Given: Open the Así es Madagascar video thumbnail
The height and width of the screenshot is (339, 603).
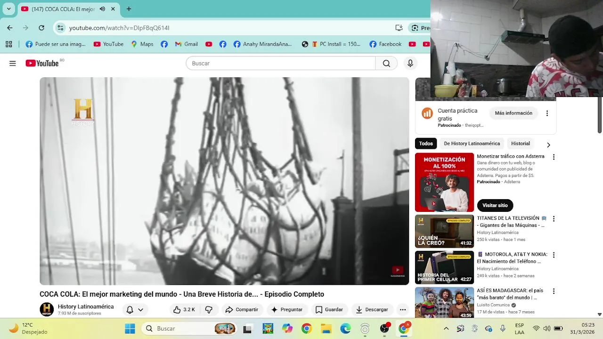Looking at the screenshot, I should point(444,303).
